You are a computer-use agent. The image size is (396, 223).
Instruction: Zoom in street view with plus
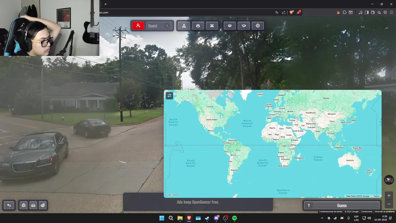pyautogui.click(x=389, y=195)
